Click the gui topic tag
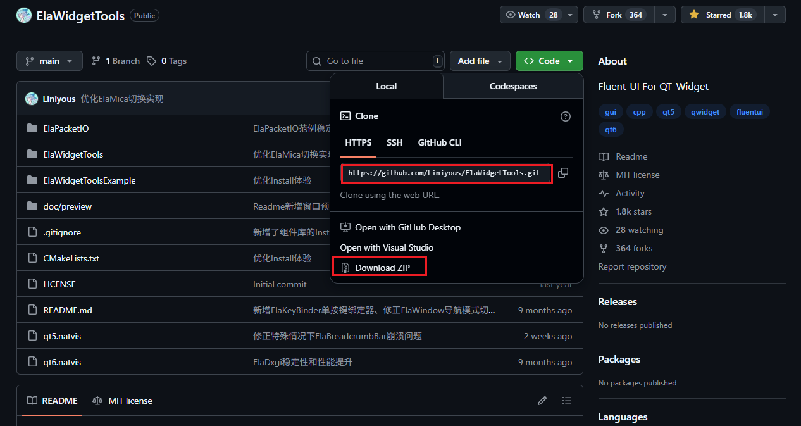The width and height of the screenshot is (801, 426). coord(611,112)
